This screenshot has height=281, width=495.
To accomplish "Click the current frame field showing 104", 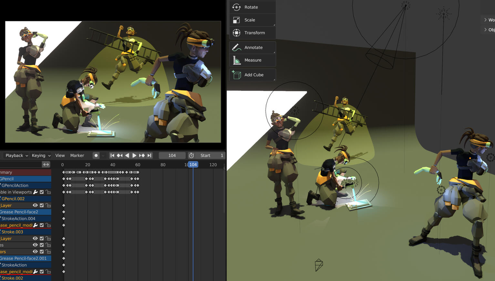I will point(172,156).
